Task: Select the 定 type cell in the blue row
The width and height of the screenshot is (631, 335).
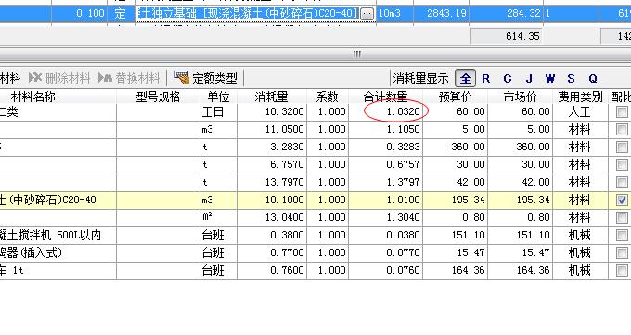Action: tap(121, 13)
